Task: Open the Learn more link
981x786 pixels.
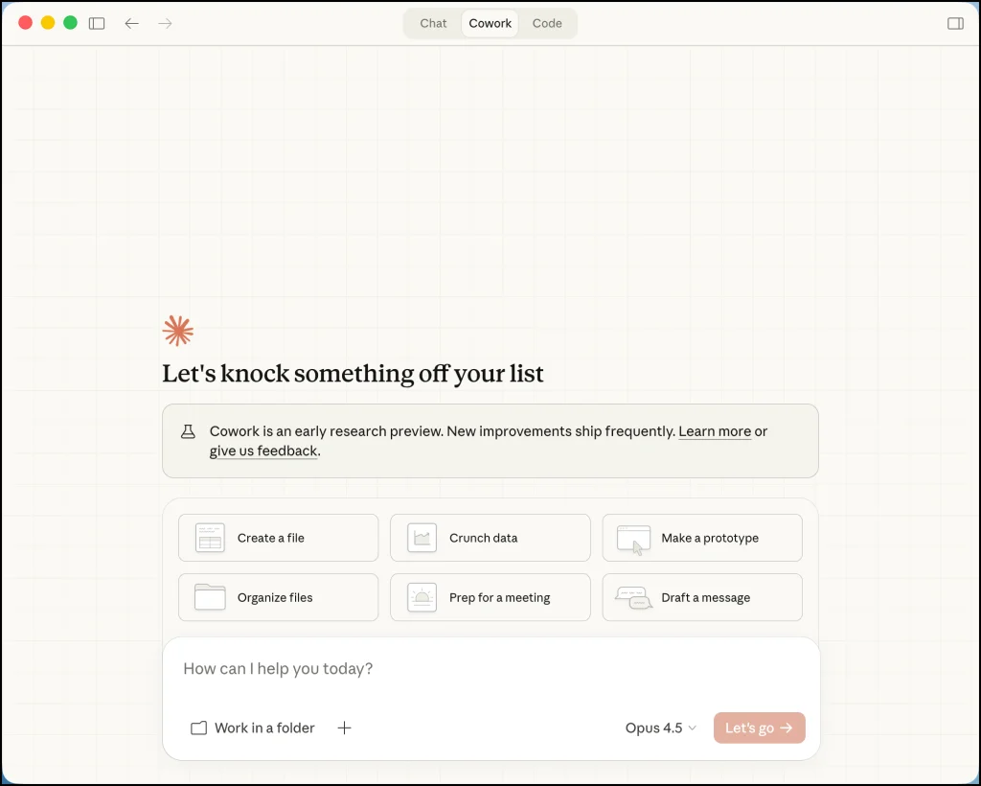Action: [714, 431]
